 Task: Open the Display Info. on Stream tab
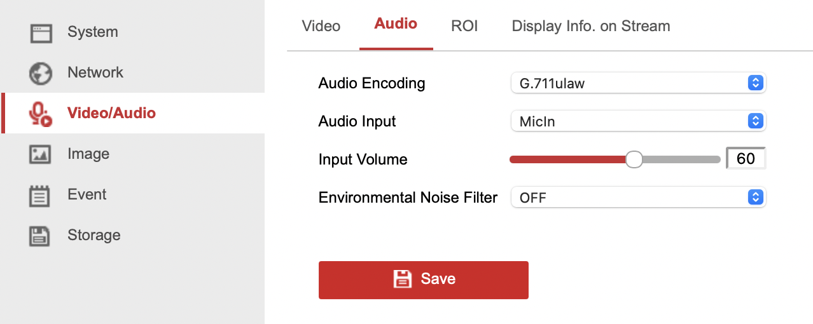(x=590, y=26)
